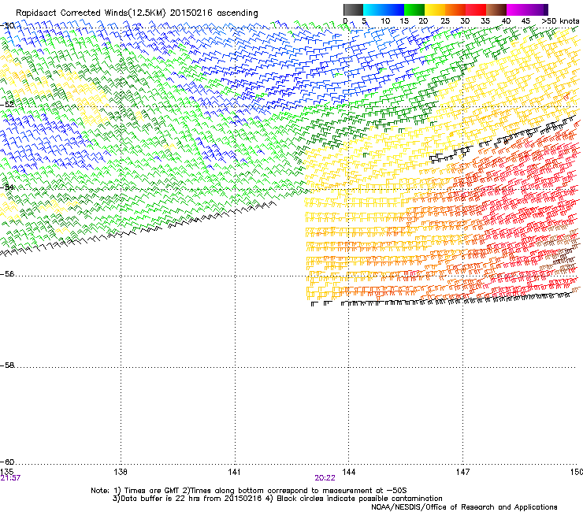The width and height of the screenshot is (583, 512).
Task: Click the orange 25-30 knots legend swatch
Action: coord(455,9)
